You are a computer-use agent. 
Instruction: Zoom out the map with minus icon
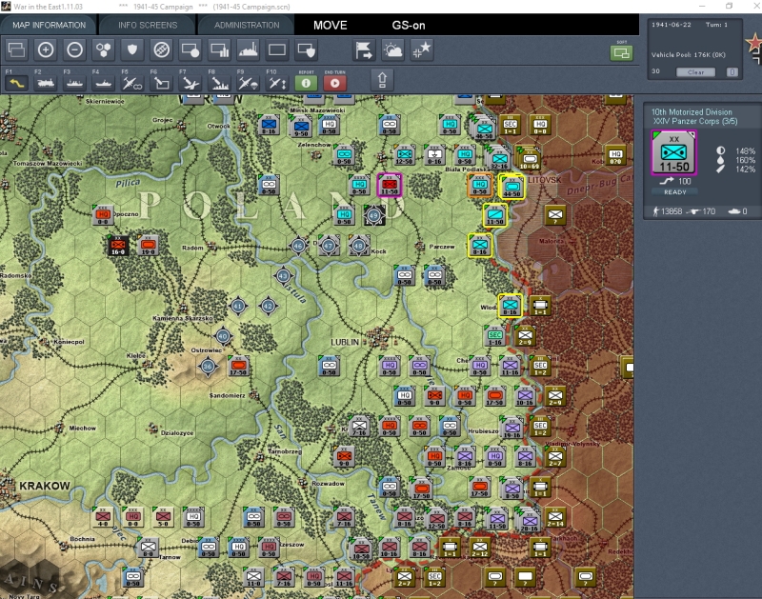[x=74, y=50]
